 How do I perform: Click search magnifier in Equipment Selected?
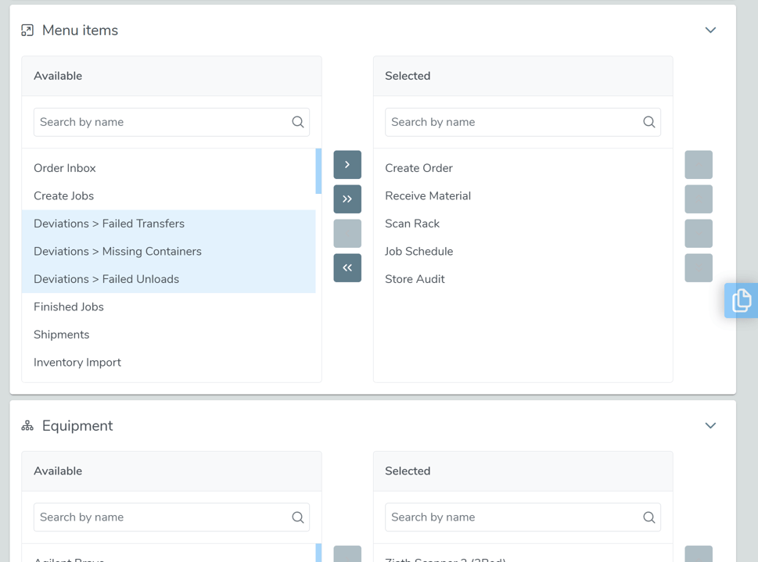649,517
